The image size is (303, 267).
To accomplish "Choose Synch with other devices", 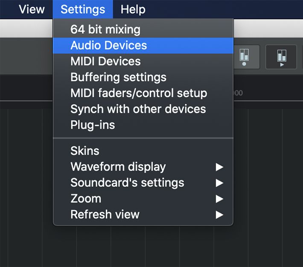I will click(x=143, y=109).
